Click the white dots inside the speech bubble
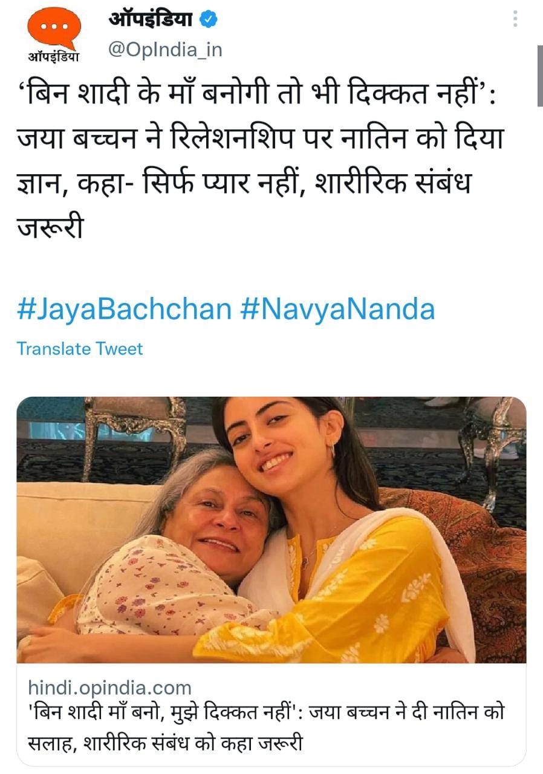Viewport: 543px width, 774px height. 54,27
